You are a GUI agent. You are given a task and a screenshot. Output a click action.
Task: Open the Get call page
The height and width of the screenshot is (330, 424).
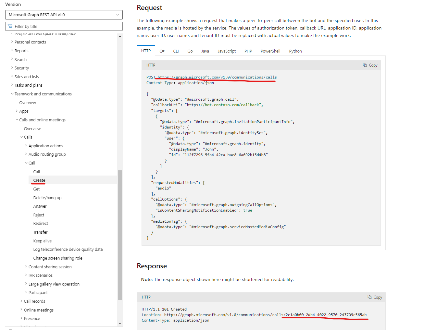click(x=36, y=189)
